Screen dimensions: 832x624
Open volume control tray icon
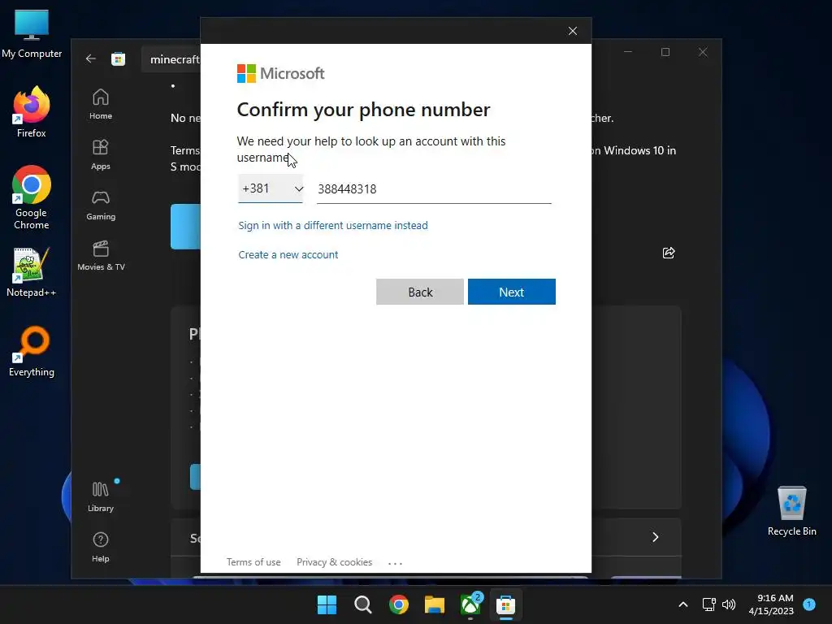pos(729,604)
